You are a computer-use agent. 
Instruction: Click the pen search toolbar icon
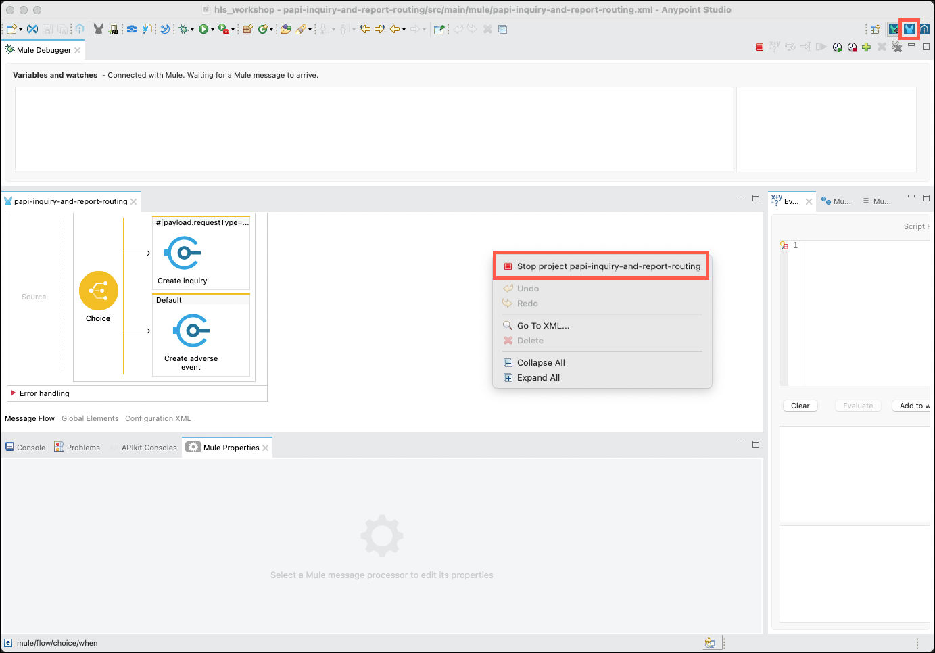coord(301,29)
